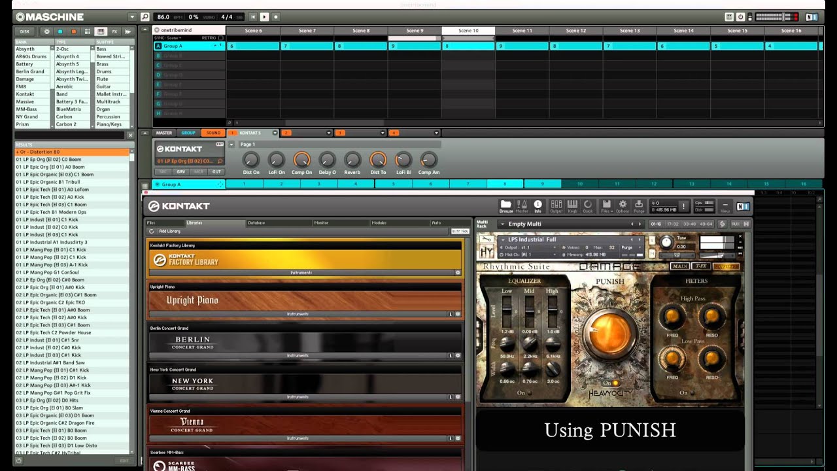Open the Maschine main menu dropdown arrow

point(133,16)
